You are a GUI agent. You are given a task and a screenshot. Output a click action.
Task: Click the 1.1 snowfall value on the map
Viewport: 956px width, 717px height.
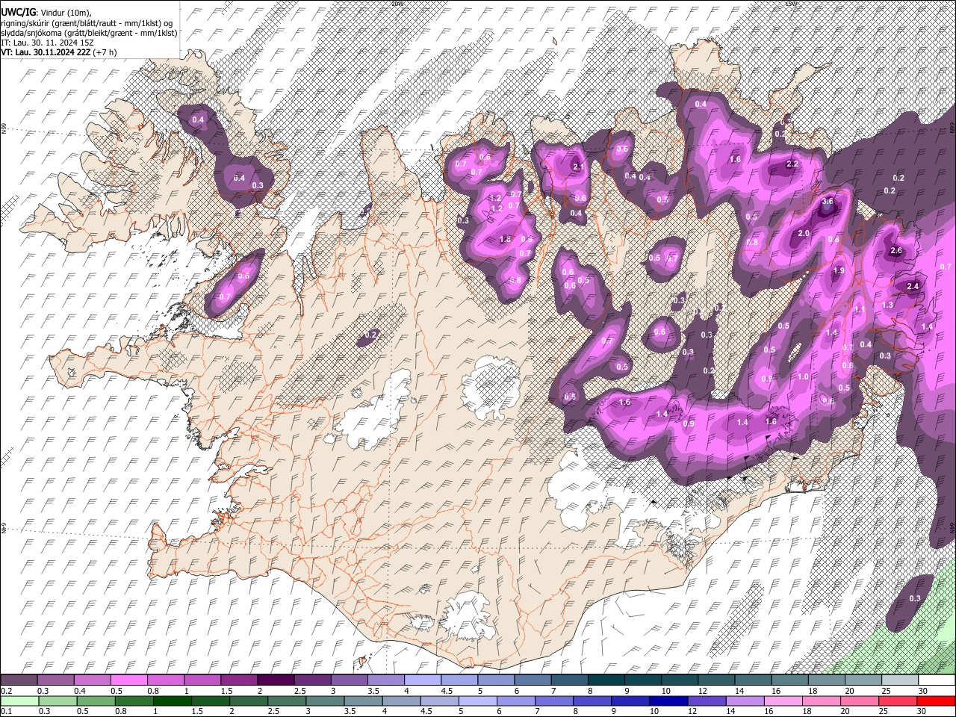[x=860, y=310]
